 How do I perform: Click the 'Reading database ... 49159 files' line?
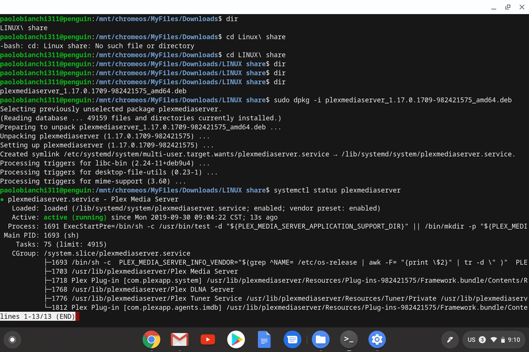coord(140,118)
